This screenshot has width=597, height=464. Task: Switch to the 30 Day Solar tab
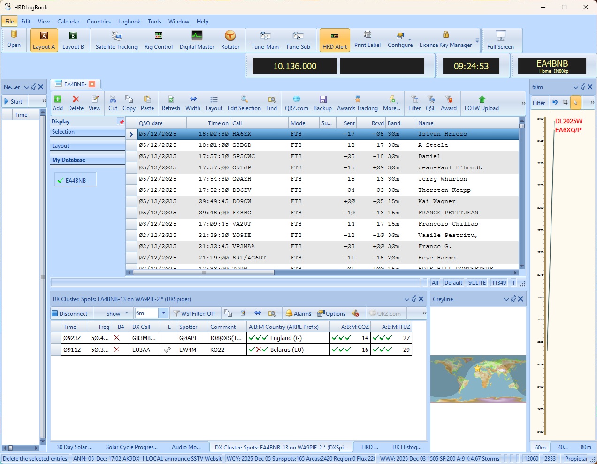(x=74, y=447)
